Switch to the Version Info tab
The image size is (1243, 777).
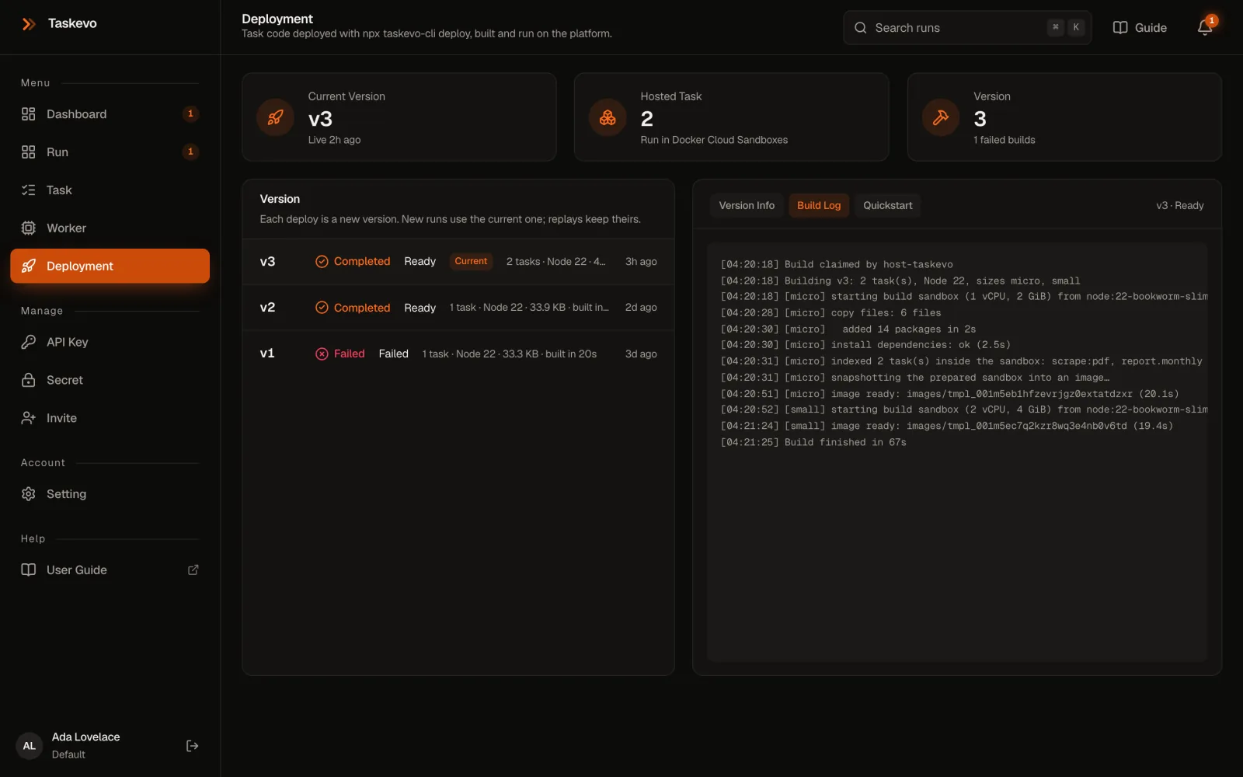click(x=747, y=205)
